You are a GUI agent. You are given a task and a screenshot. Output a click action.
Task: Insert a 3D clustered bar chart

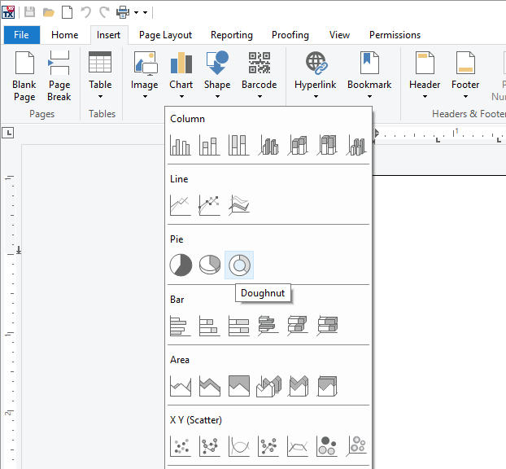coord(268,325)
